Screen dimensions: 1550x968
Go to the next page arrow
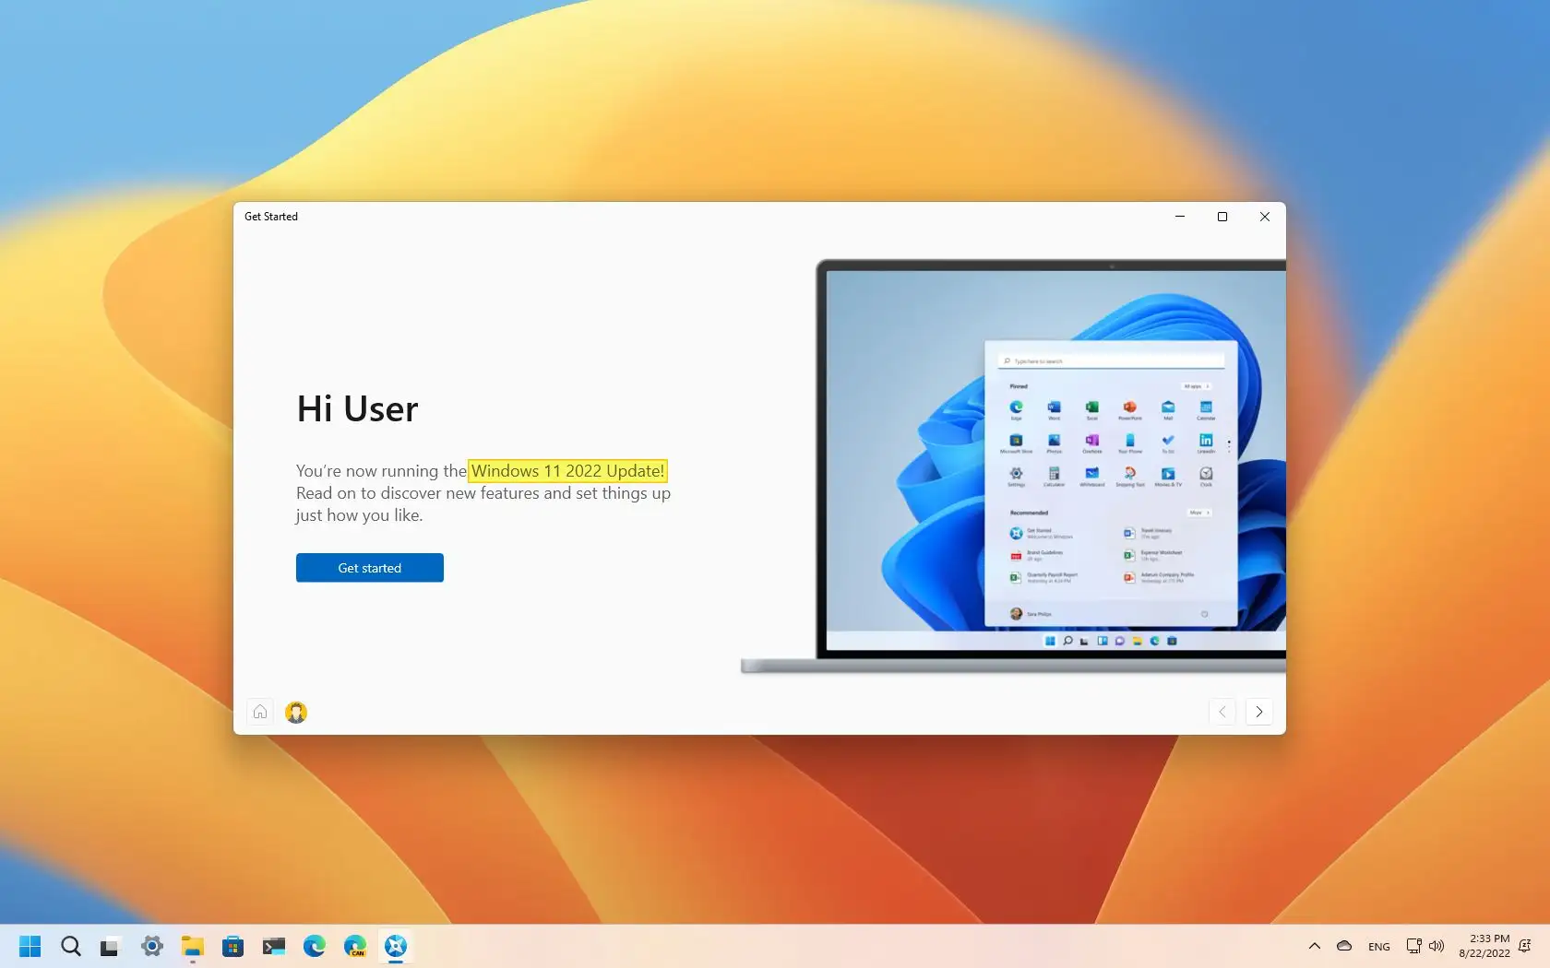[x=1259, y=712]
